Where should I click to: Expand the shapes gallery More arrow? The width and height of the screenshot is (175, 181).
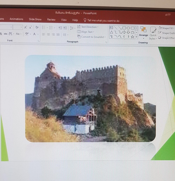click(136, 37)
